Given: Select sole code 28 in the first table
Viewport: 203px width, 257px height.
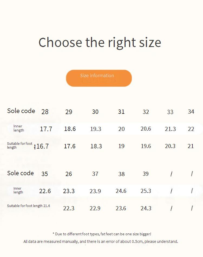Looking at the screenshot, I should [45, 112].
